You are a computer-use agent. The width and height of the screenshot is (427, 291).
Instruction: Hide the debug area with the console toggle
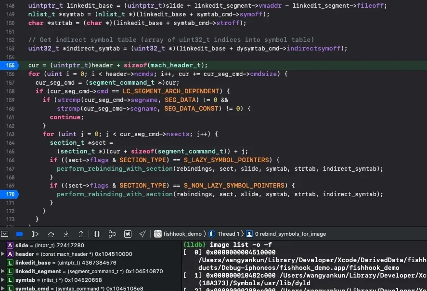(x=5, y=234)
